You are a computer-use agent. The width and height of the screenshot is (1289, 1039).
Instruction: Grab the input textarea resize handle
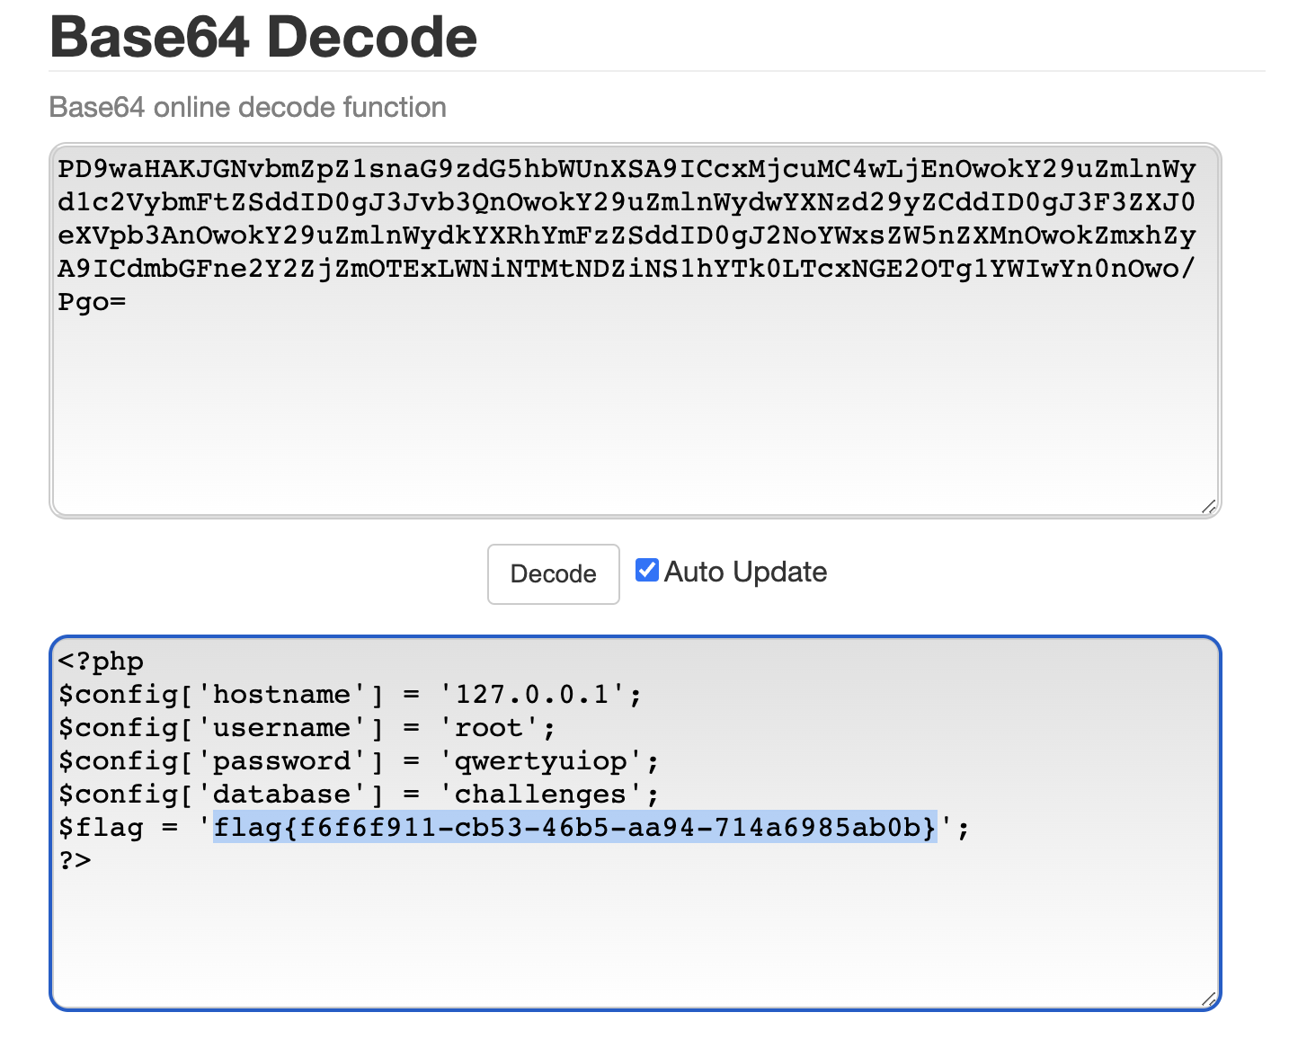coord(1209,507)
